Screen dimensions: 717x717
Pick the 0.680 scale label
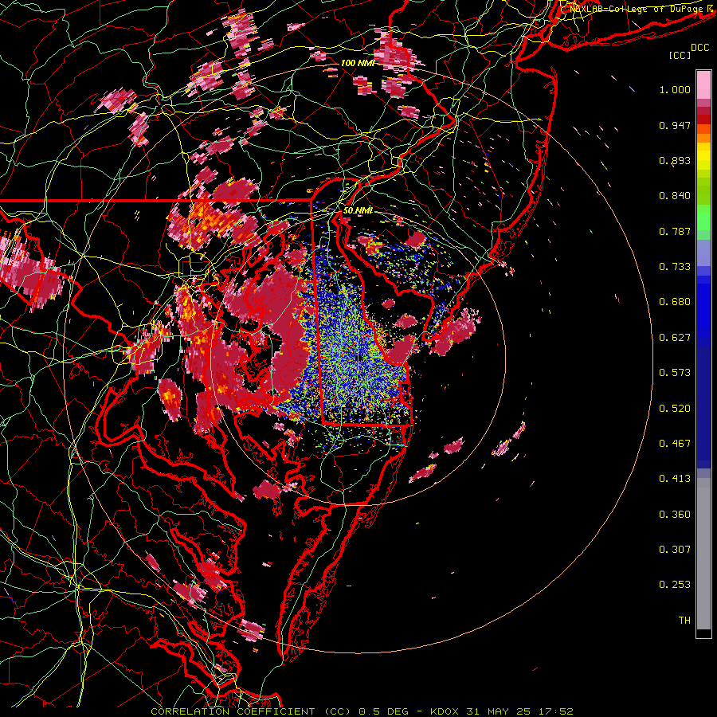coord(675,302)
